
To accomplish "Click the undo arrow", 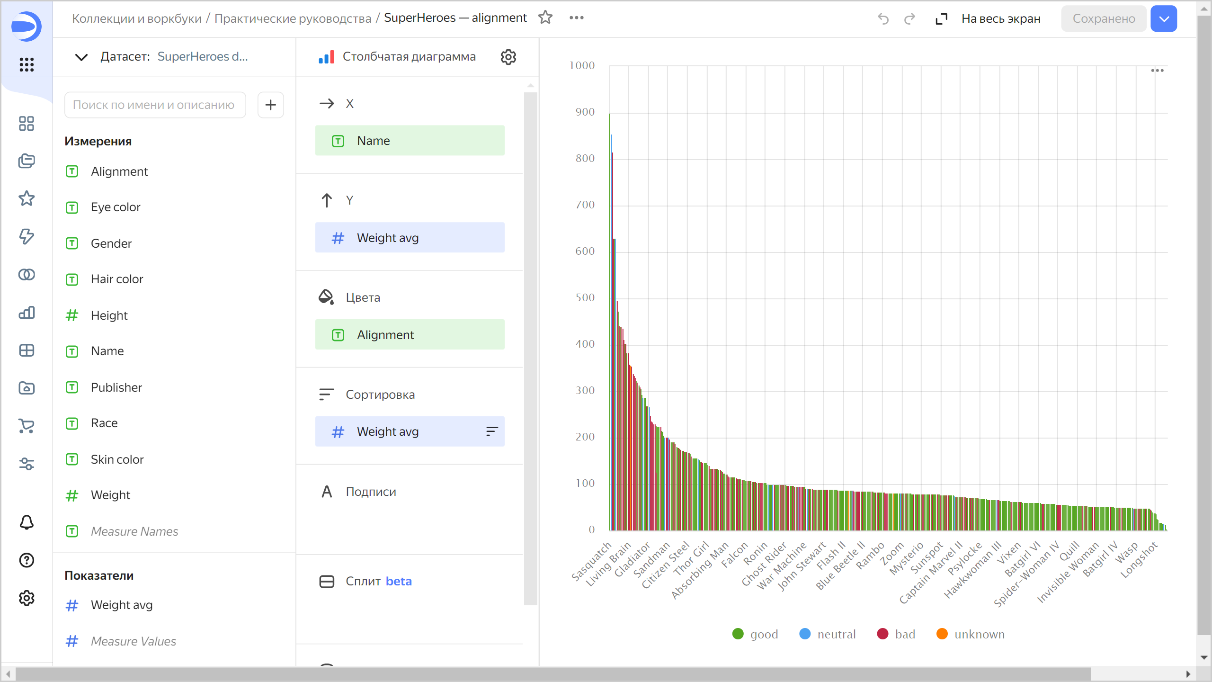I will [x=883, y=18].
